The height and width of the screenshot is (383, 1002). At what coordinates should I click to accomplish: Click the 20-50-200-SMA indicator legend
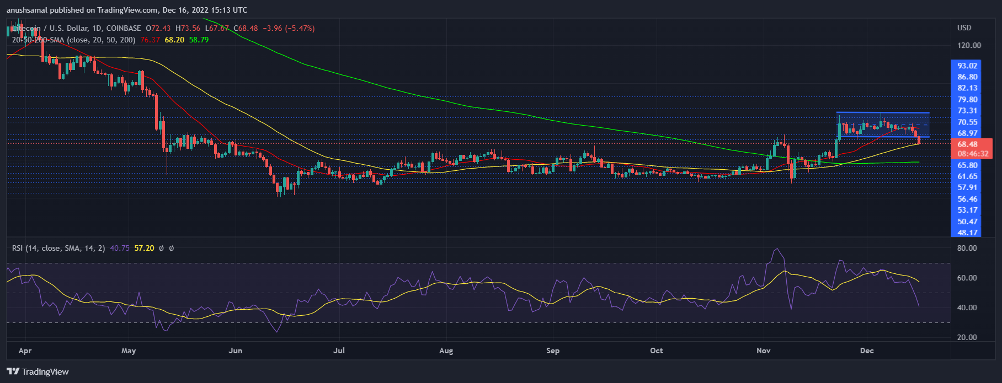coord(74,40)
